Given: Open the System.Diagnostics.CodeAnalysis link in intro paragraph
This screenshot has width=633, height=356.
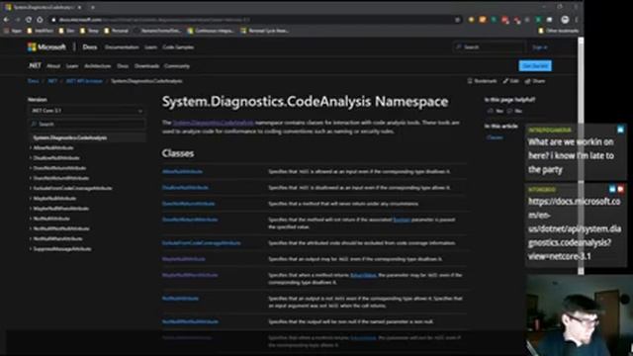Looking at the screenshot, I should coord(214,123).
